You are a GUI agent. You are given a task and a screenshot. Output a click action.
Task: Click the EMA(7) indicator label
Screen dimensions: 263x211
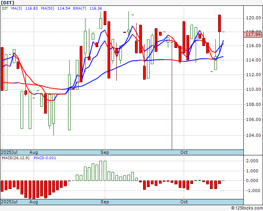80,9
